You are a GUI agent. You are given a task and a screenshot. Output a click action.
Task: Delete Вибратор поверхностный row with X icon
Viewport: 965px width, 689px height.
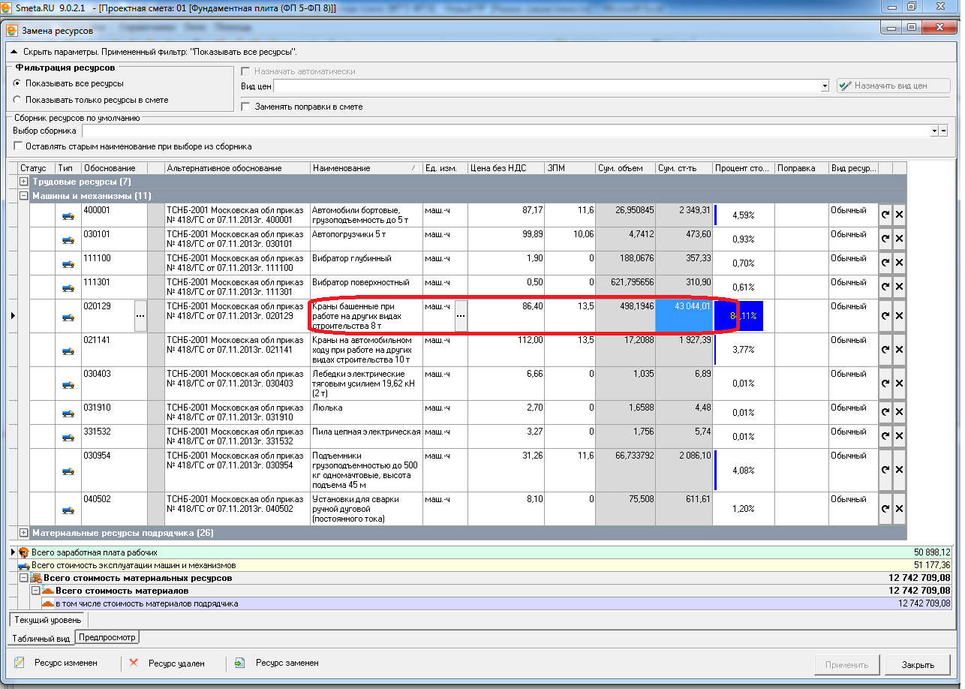899,287
